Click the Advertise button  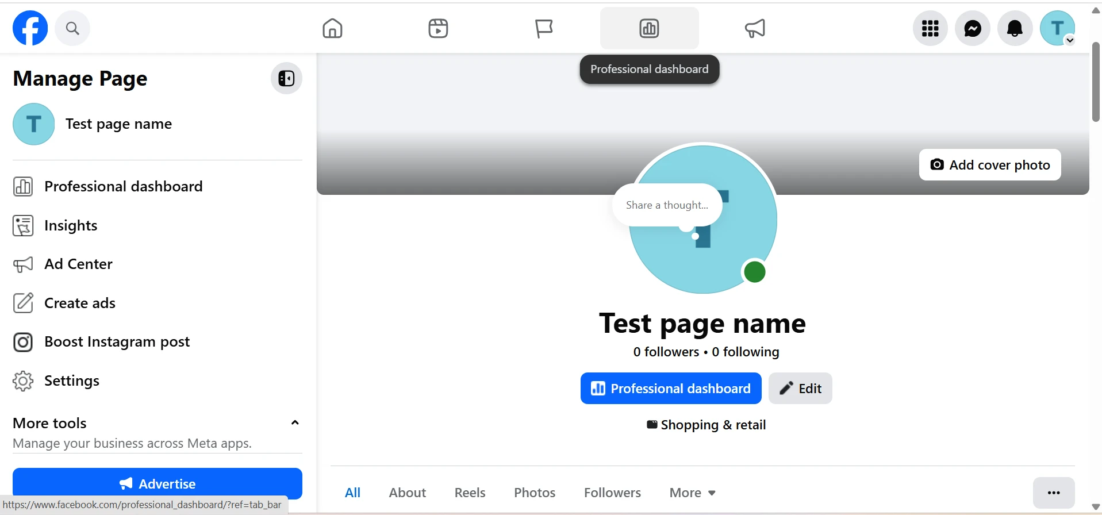(x=158, y=484)
